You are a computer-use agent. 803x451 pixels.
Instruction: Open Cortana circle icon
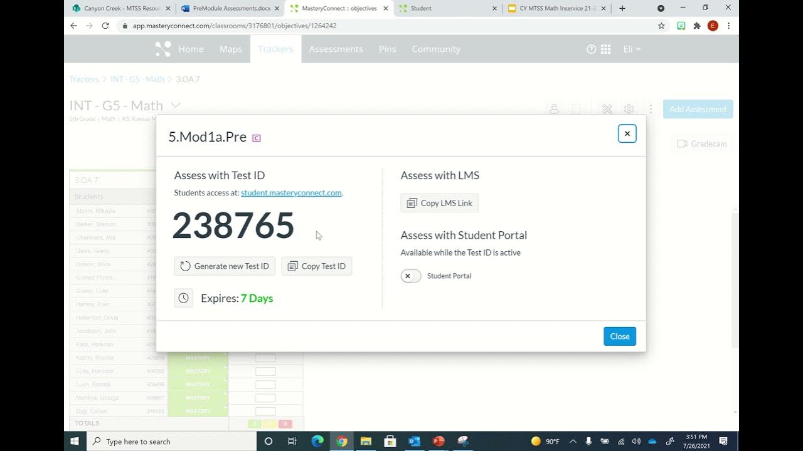point(269,441)
